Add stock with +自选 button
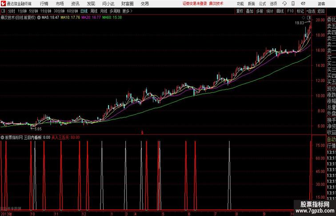 (x=311, y=11)
